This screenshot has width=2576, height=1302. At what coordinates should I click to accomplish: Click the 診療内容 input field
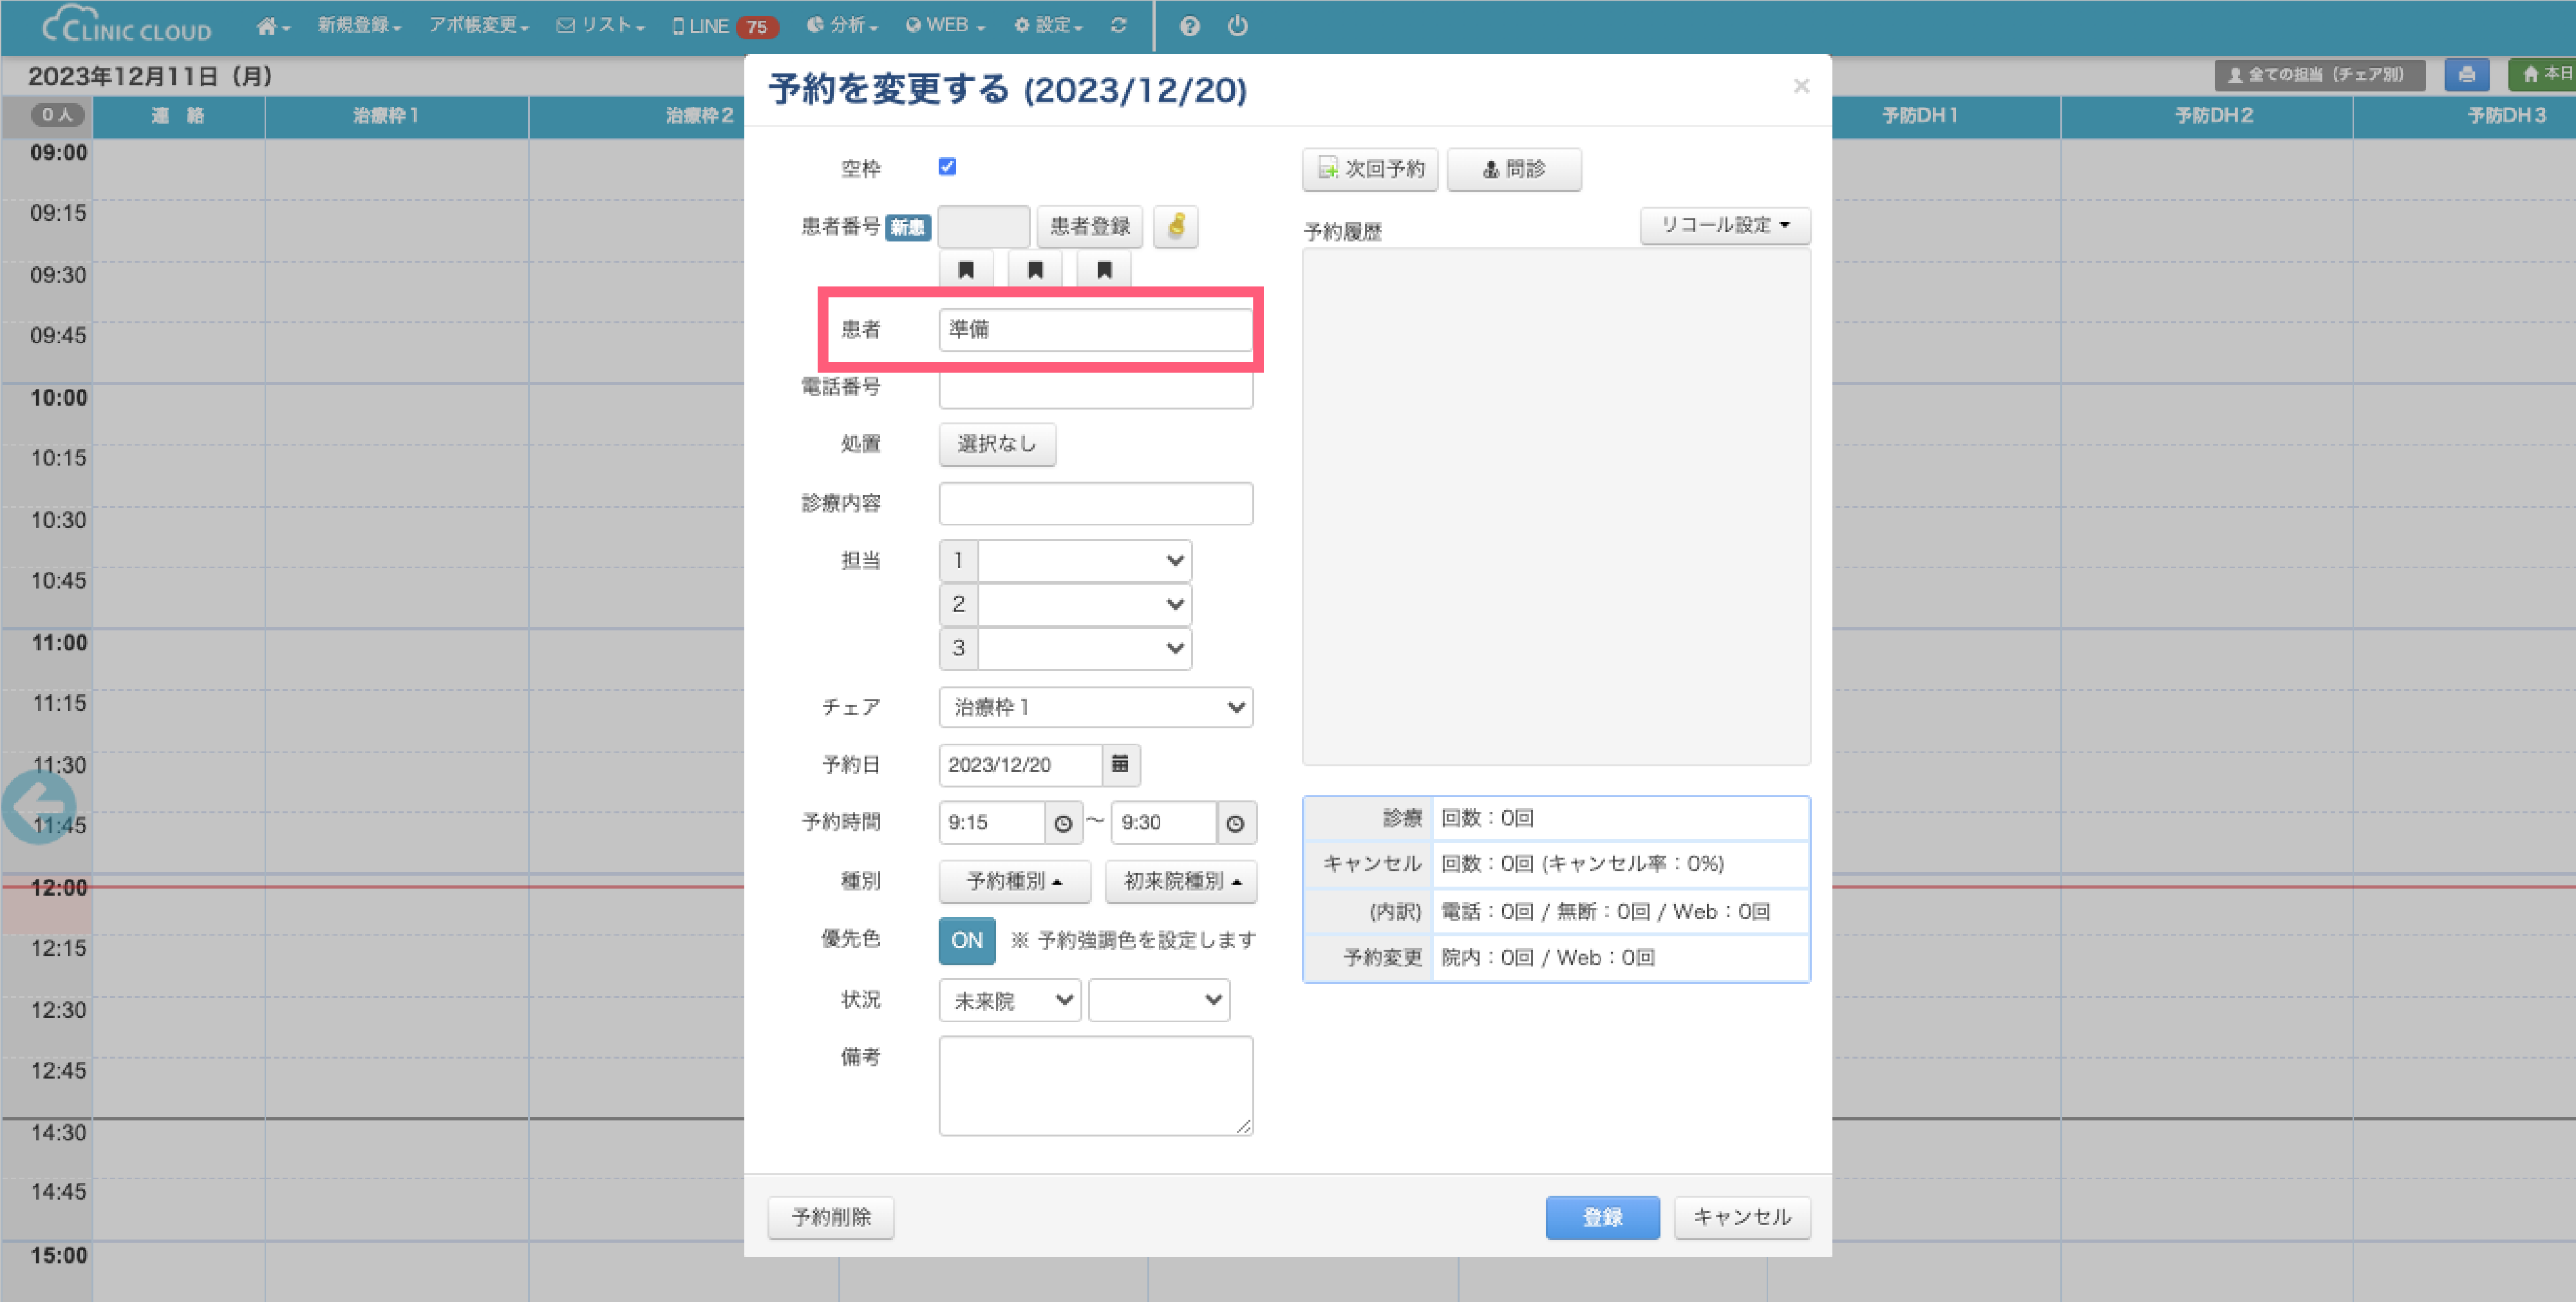click(x=1095, y=504)
